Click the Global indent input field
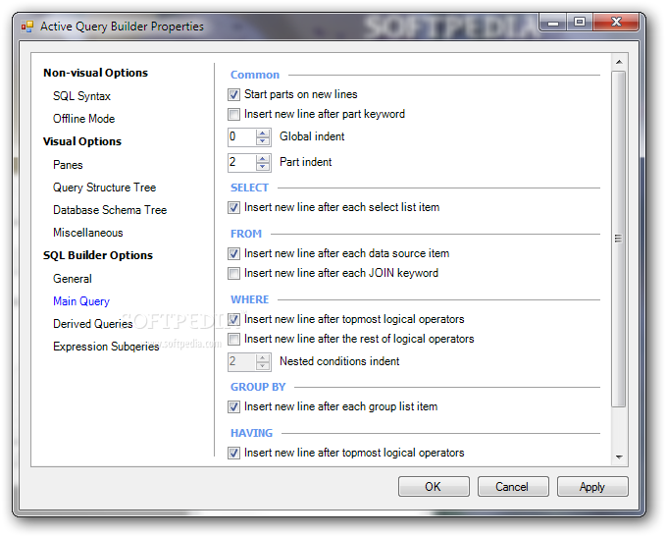666x537 pixels. [x=242, y=136]
